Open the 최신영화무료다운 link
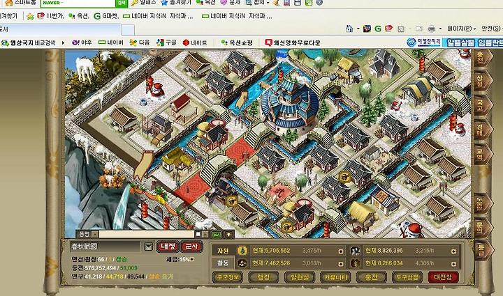Viewport: 503px width, 296px height. click(x=293, y=42)
